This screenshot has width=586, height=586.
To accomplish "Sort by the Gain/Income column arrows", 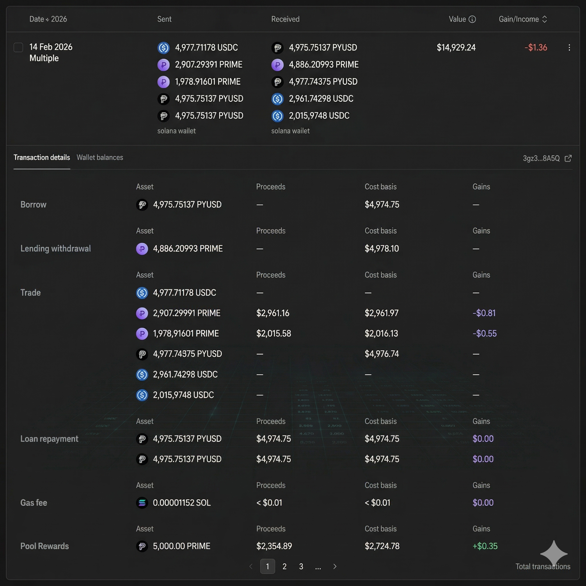I will point(545,19).
